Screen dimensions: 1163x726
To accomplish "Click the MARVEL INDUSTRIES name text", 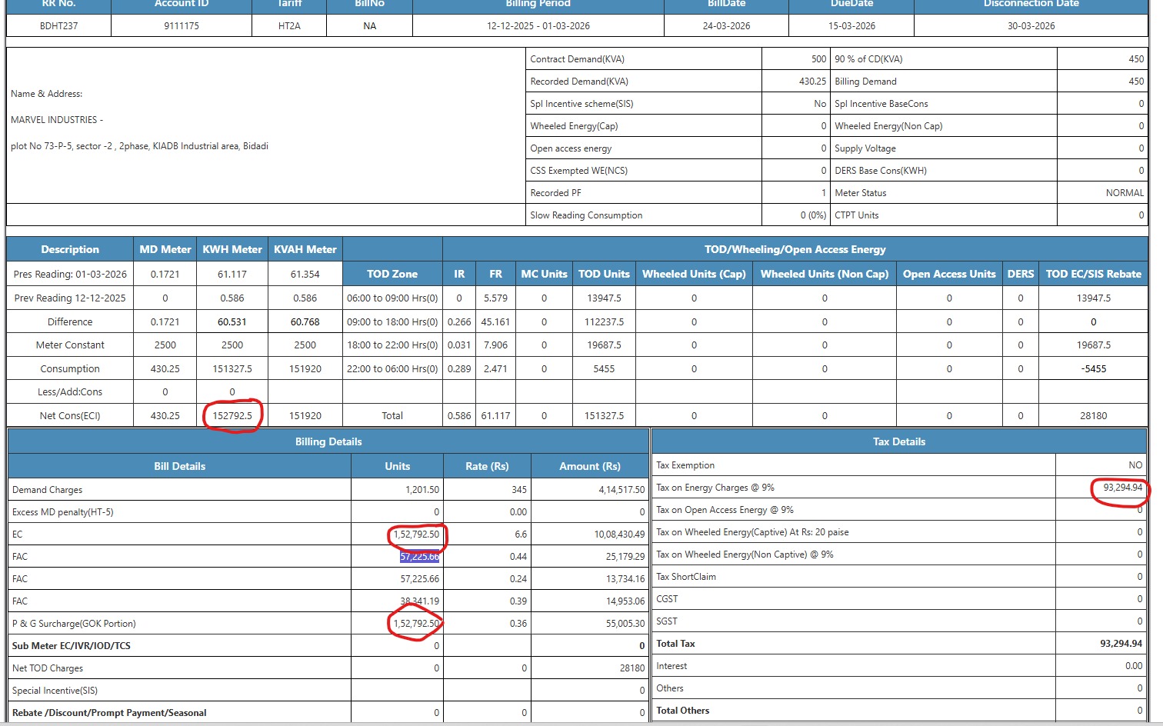I will click(x=55, y=120).
